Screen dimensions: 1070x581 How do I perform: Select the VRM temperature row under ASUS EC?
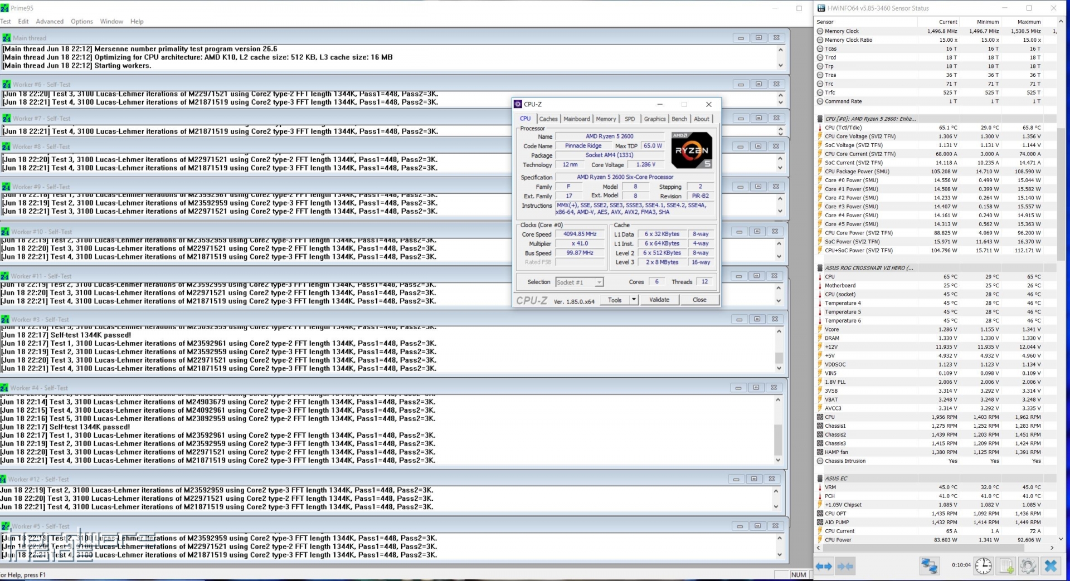coord(936,487)
